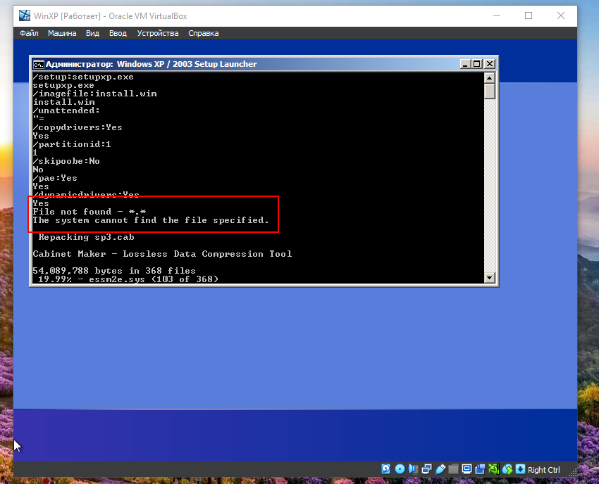Click the network adapter indicator icon

(x=427, y=469)
